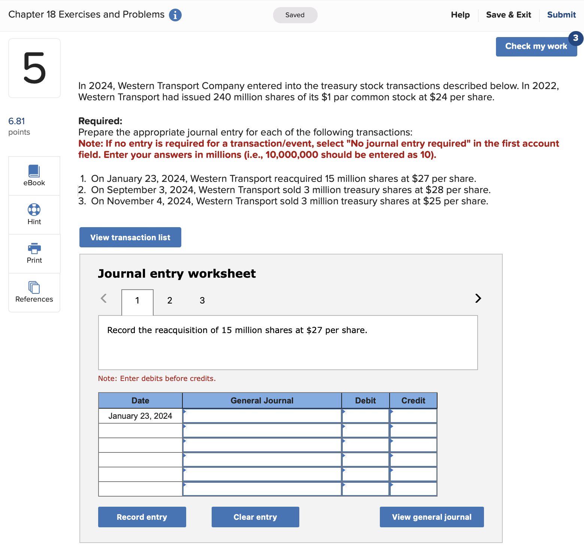Switch to journal entry tab 2
Screen dimensions: 584x546
point(170,301)
